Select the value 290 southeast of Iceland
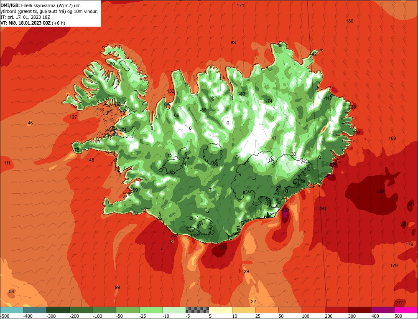418x319 pixels. (322, 208)
